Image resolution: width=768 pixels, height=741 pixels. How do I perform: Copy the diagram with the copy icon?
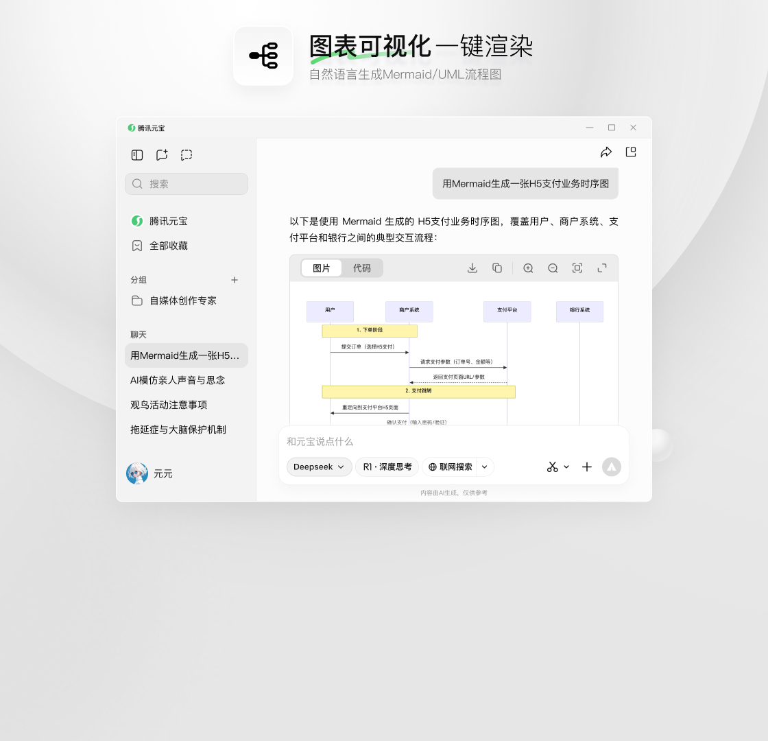(497, 268)
